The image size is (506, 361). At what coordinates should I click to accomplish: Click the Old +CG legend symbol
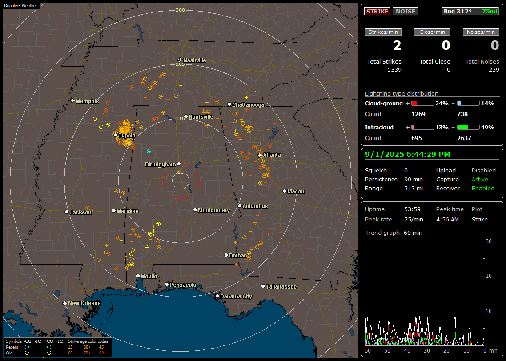pos(49,353)
